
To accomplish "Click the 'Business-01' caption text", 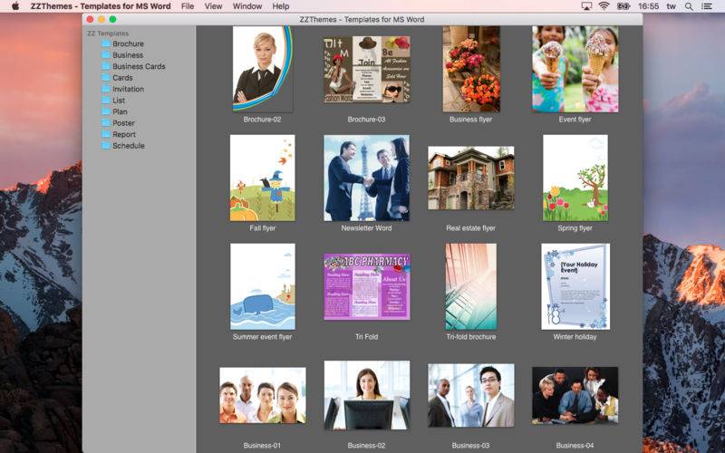I will [x=262, y=446].
